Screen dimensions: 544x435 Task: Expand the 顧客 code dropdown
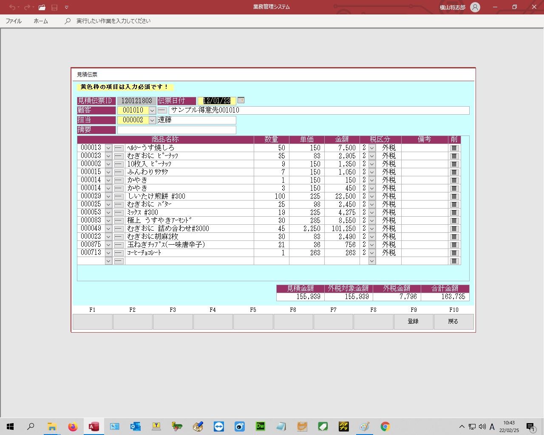152,110
